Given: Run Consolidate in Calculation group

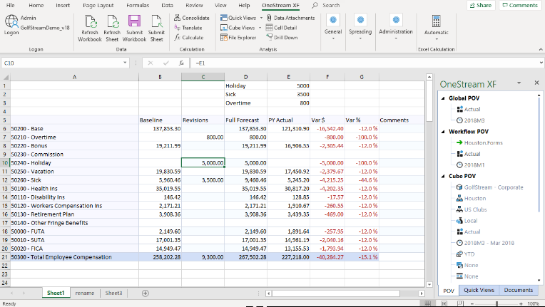Looking at the screenshot, I should (x=191, y=17).
